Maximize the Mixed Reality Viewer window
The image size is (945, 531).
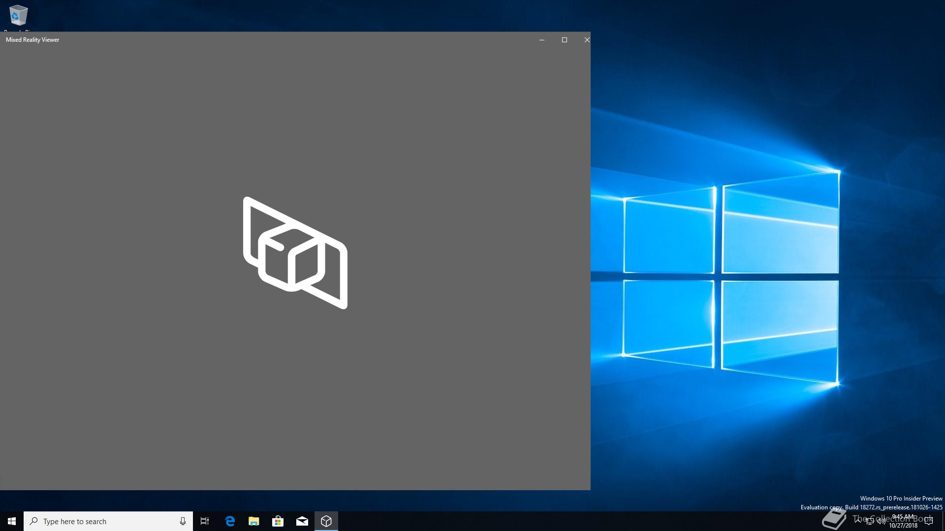pos(565,40)
